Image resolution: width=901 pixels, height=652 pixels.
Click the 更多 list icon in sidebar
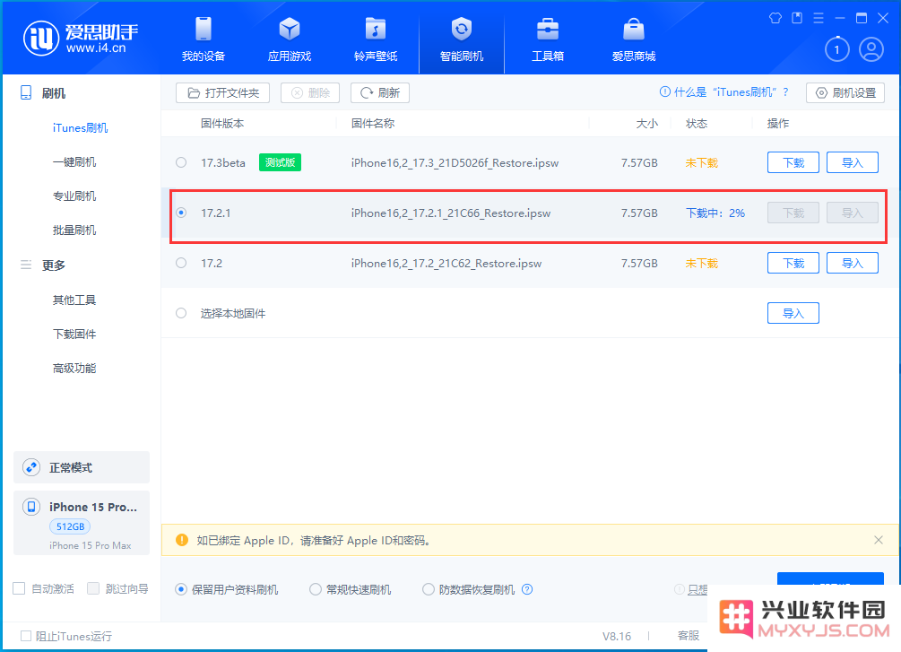[26, 265]
